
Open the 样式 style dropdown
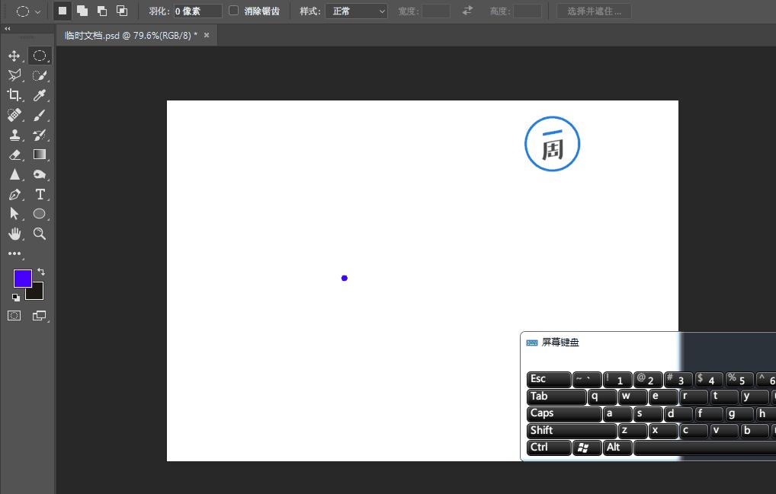pos(356,11)
